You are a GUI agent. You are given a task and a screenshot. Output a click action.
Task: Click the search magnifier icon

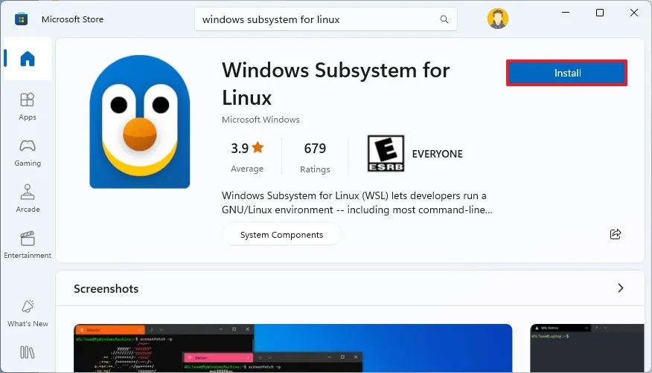(444, 19)
